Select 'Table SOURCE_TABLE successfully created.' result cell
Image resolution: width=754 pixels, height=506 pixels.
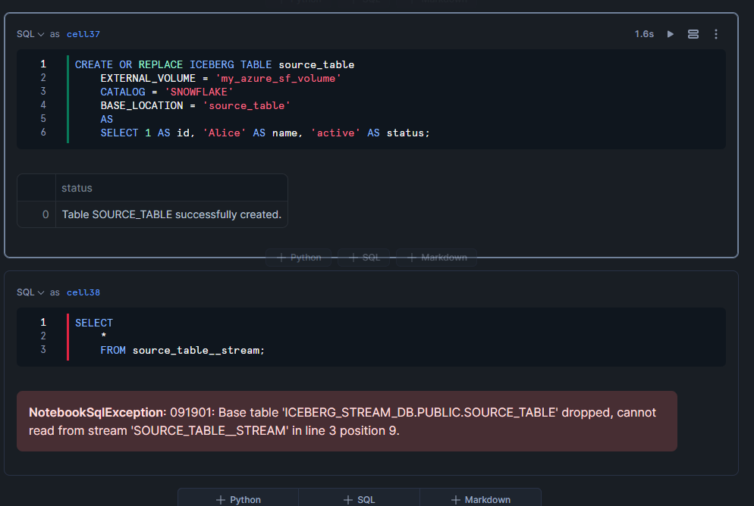pos(171,214)
